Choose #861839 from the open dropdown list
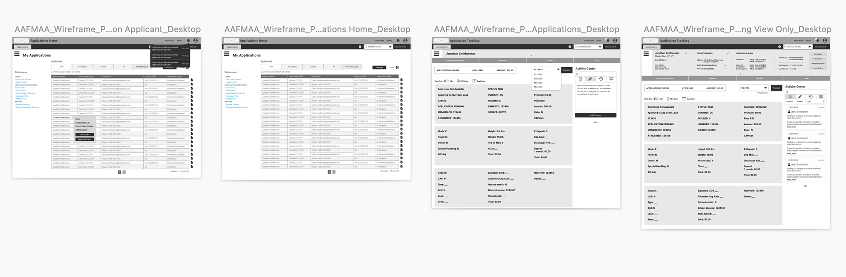Image resolution: width=846 pixels, height=277 pixels. (x=538, y=87)
